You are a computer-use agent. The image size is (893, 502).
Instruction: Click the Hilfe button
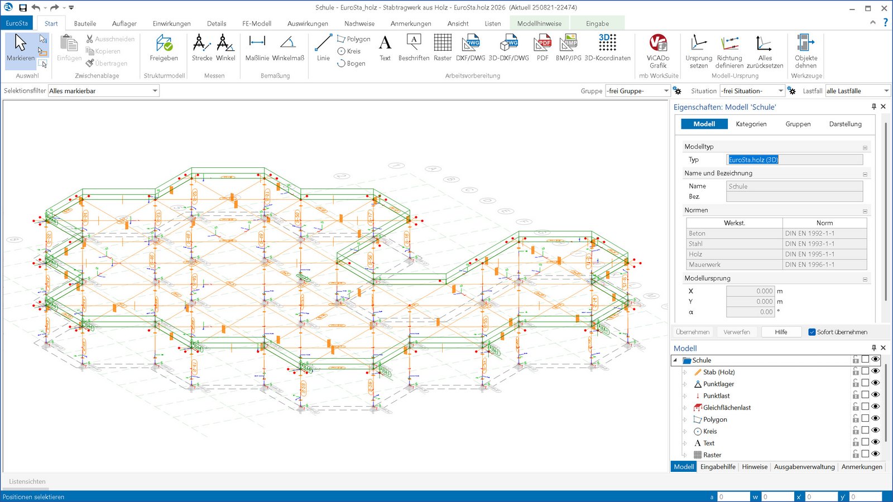[x=781, y=332]
